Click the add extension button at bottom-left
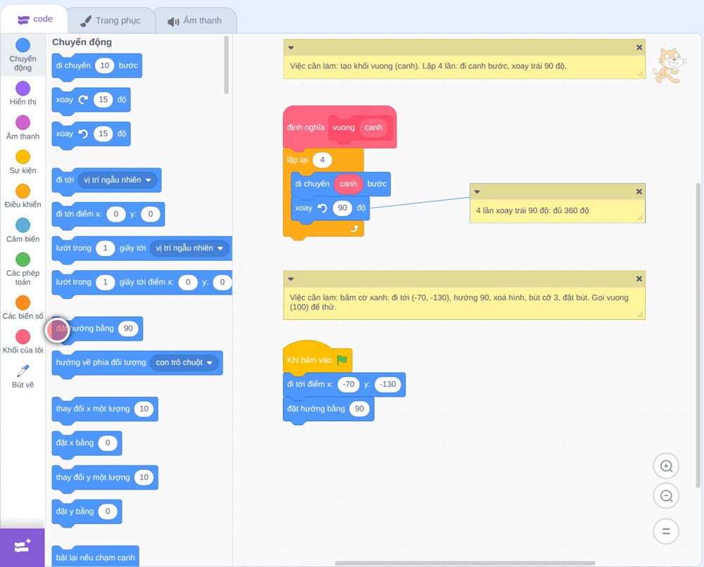The height and width of the screenshot is (567, 704). (x=23, y=547)
